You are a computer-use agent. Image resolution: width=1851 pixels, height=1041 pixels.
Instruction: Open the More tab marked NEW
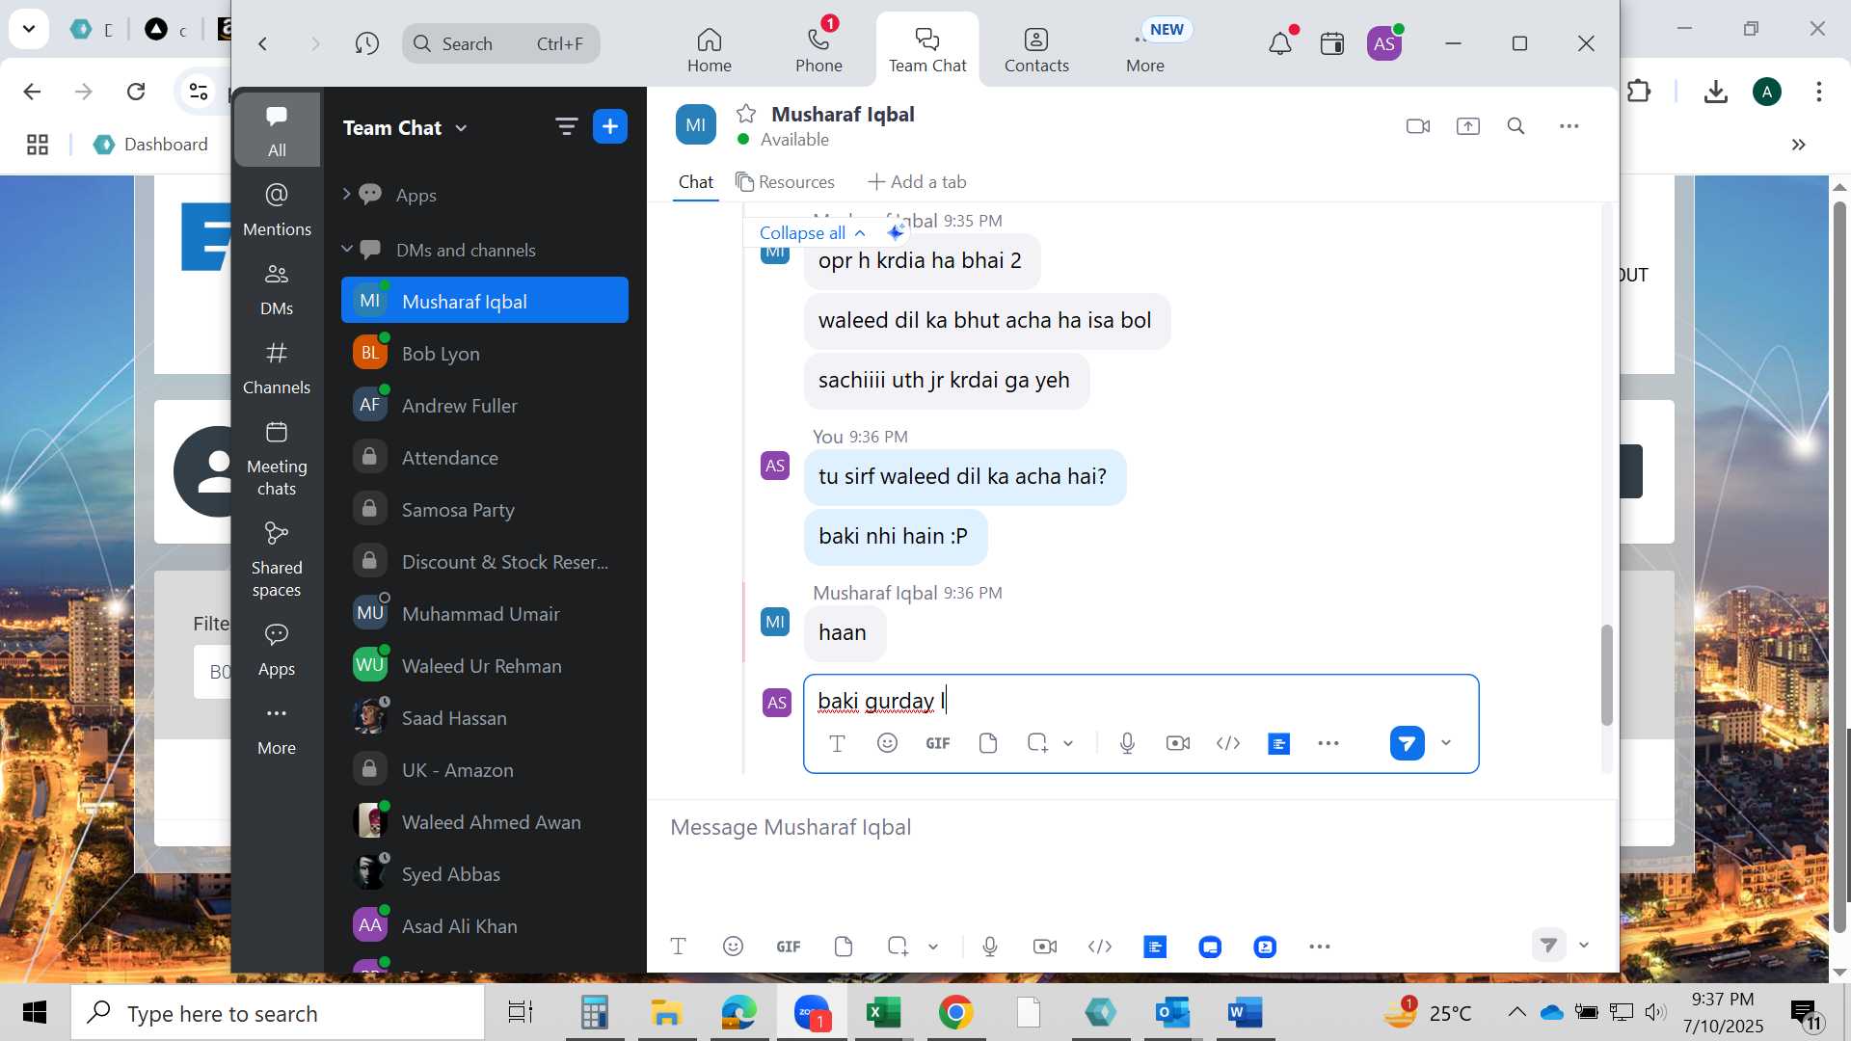pos(1145,50)
